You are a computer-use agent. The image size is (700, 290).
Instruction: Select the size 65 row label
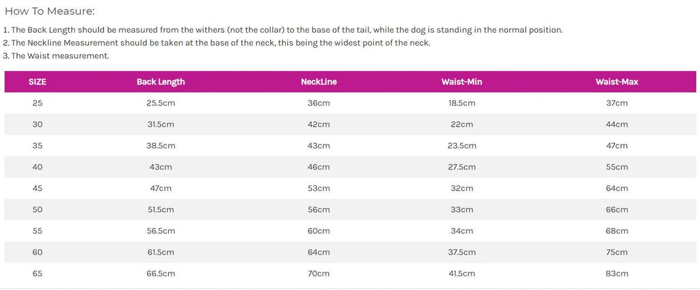point(38,274)
